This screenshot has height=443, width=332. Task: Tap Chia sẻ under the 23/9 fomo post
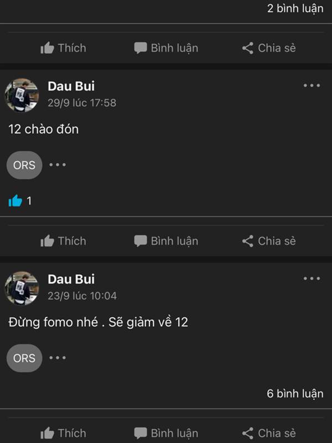269,433
